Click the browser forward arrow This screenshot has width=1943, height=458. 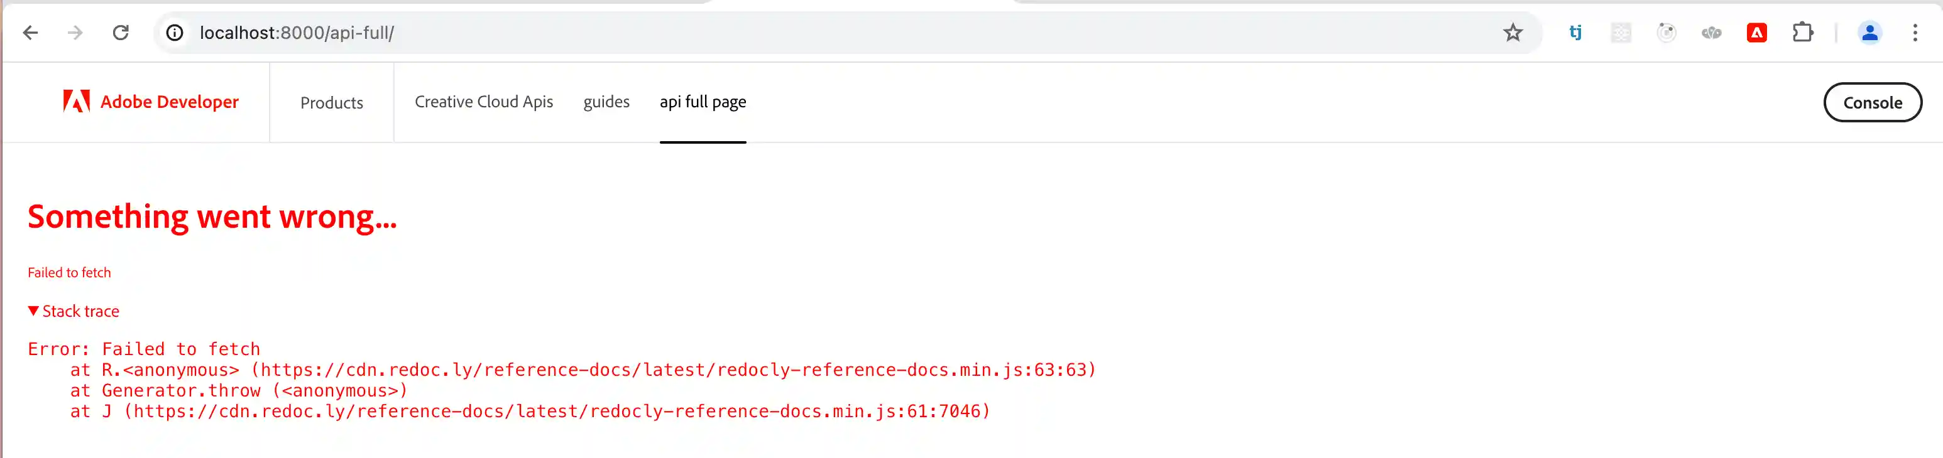(75, 33)
